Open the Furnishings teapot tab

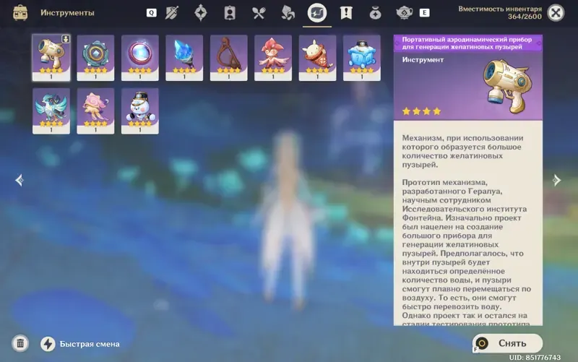pos(404,13)
